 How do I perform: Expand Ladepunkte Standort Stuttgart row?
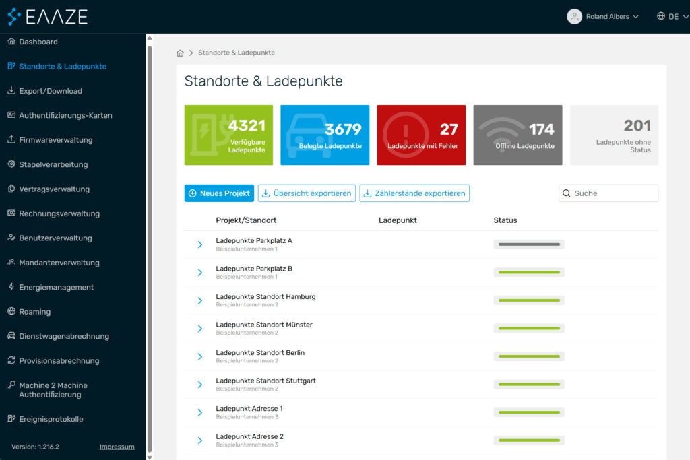(x=200, y=385)
